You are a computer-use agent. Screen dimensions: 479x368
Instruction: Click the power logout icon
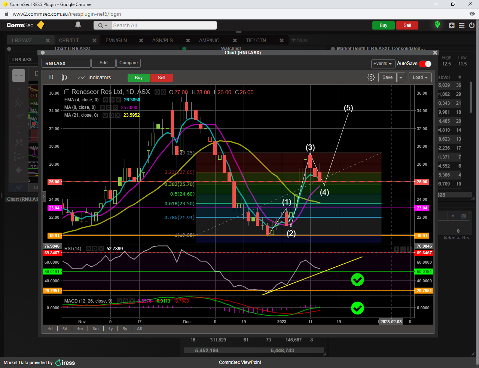click(472, 25)
